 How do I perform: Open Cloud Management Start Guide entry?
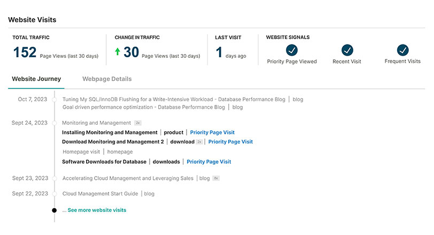(100, 193)
